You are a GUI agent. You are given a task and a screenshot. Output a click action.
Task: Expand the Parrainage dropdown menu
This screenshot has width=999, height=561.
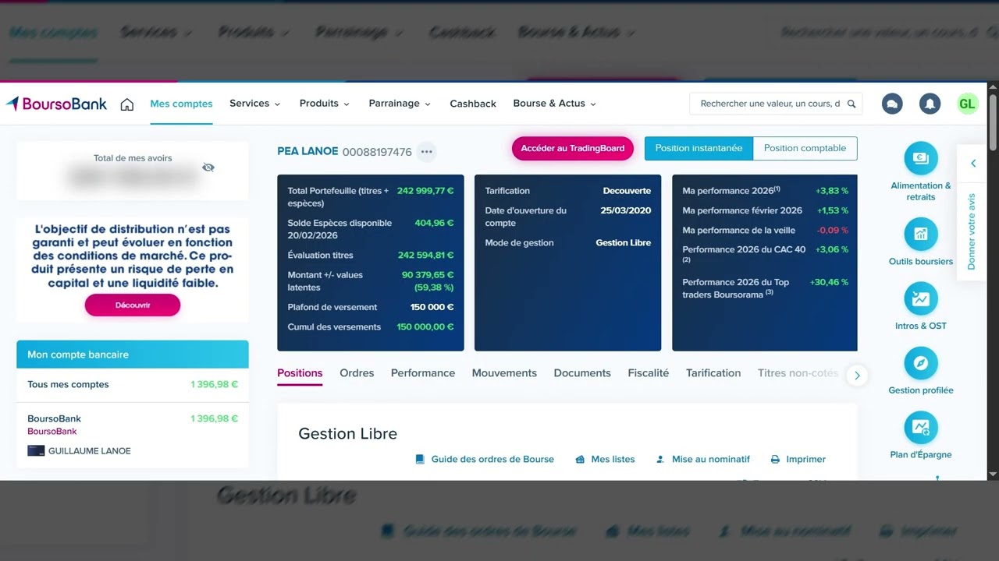pos(400,104)
